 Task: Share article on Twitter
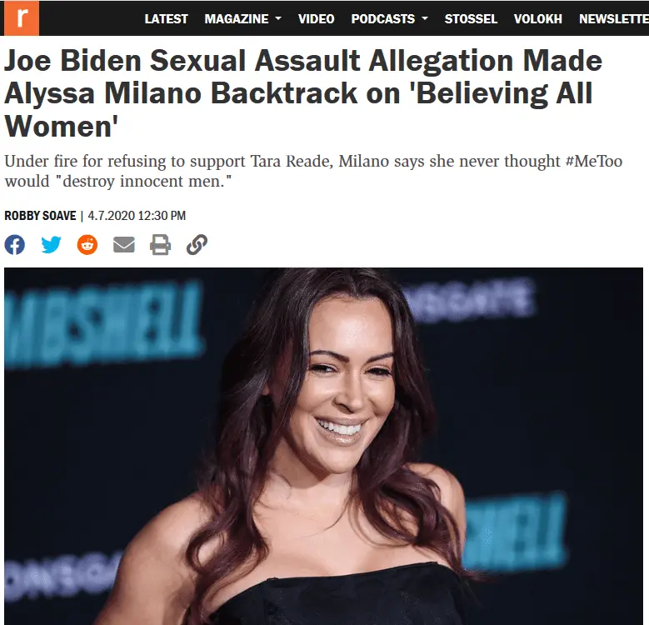pos(52,245)
